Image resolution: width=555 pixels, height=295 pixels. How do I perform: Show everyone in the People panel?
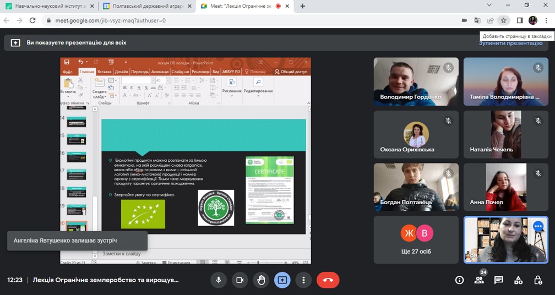point(479,280)
